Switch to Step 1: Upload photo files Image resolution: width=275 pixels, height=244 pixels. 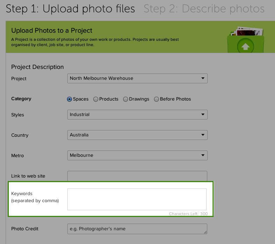(70, 9)
